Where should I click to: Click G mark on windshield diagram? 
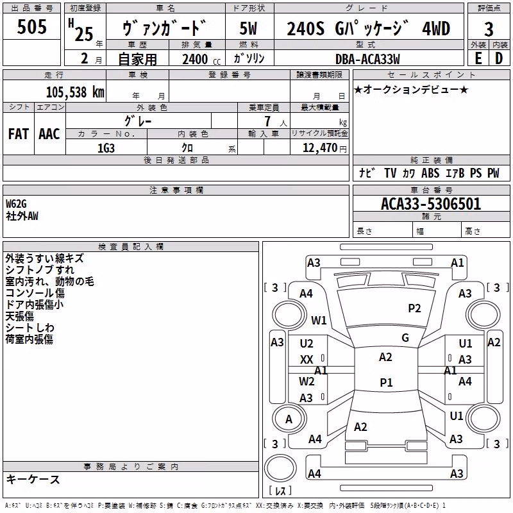(x=405, y=338)
